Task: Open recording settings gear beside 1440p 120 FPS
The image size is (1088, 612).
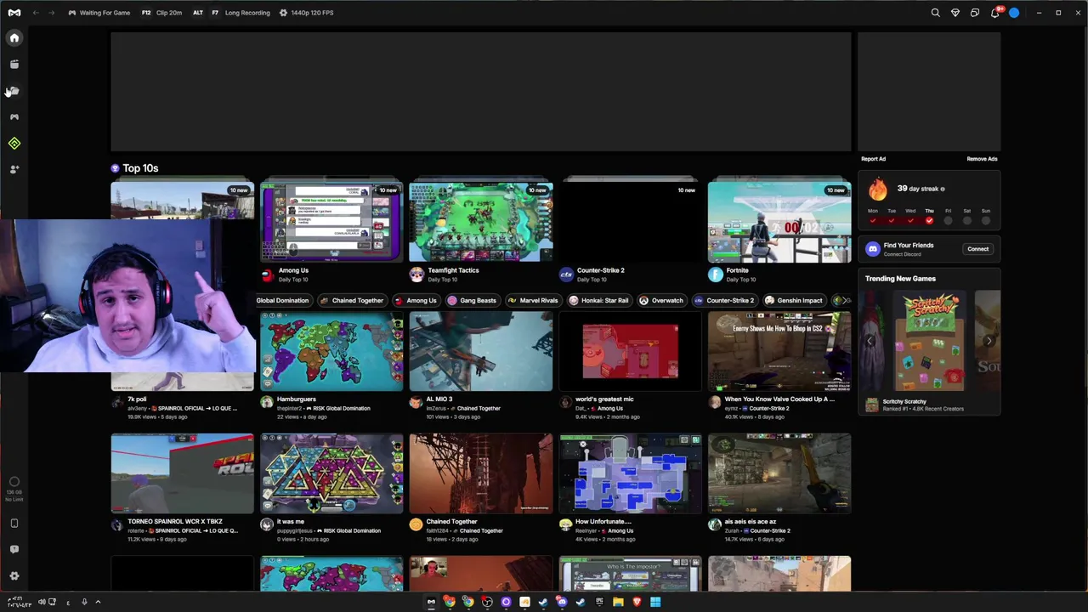Action: 283,13
